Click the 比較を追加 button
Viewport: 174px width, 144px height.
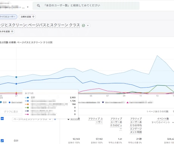(x=27, y=17)
